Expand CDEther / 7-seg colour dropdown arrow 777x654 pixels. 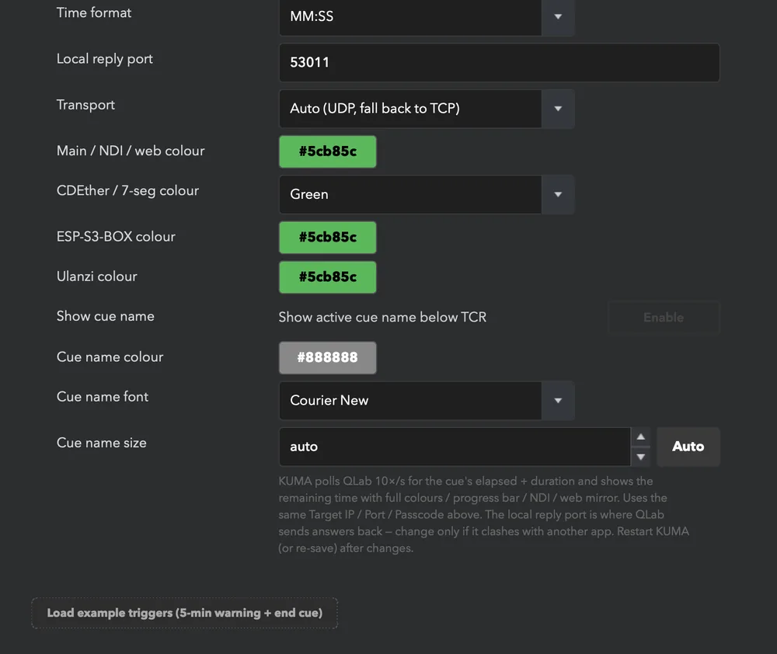pos(558,194)
